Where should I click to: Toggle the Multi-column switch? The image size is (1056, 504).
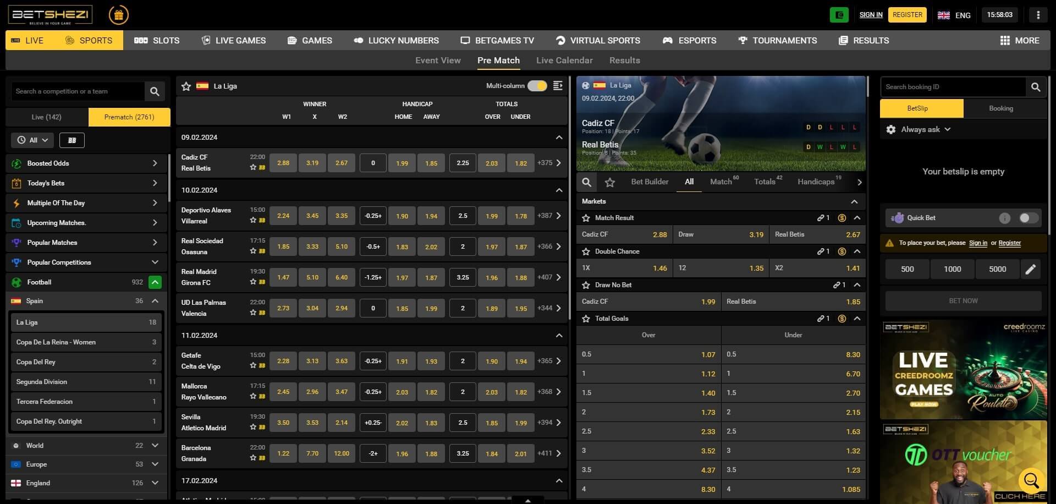click(537, 86)
